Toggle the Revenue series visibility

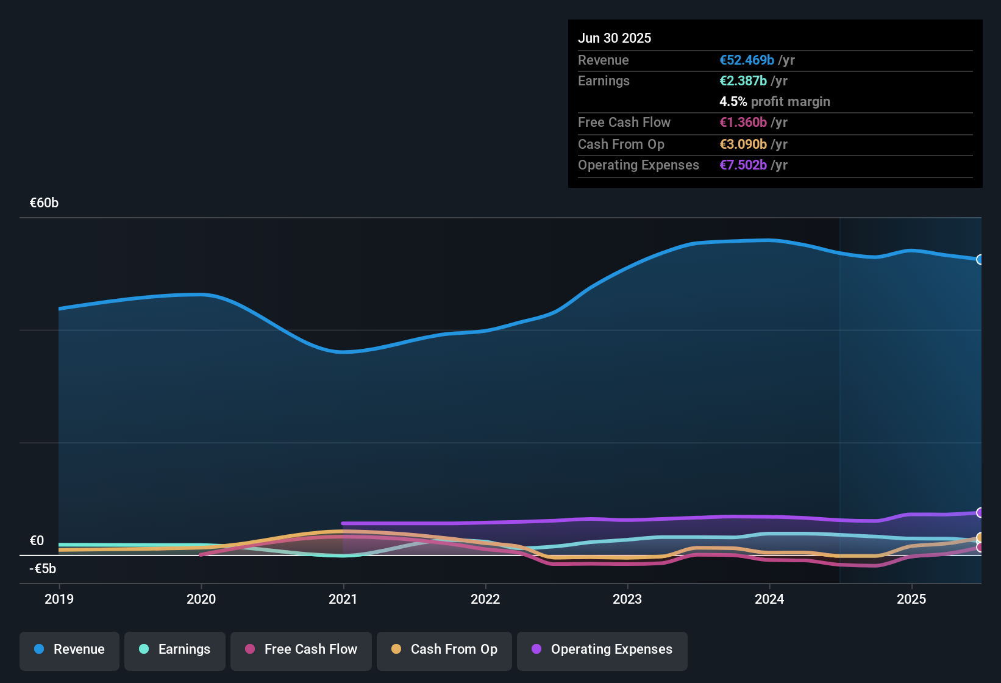pos(69,649)
